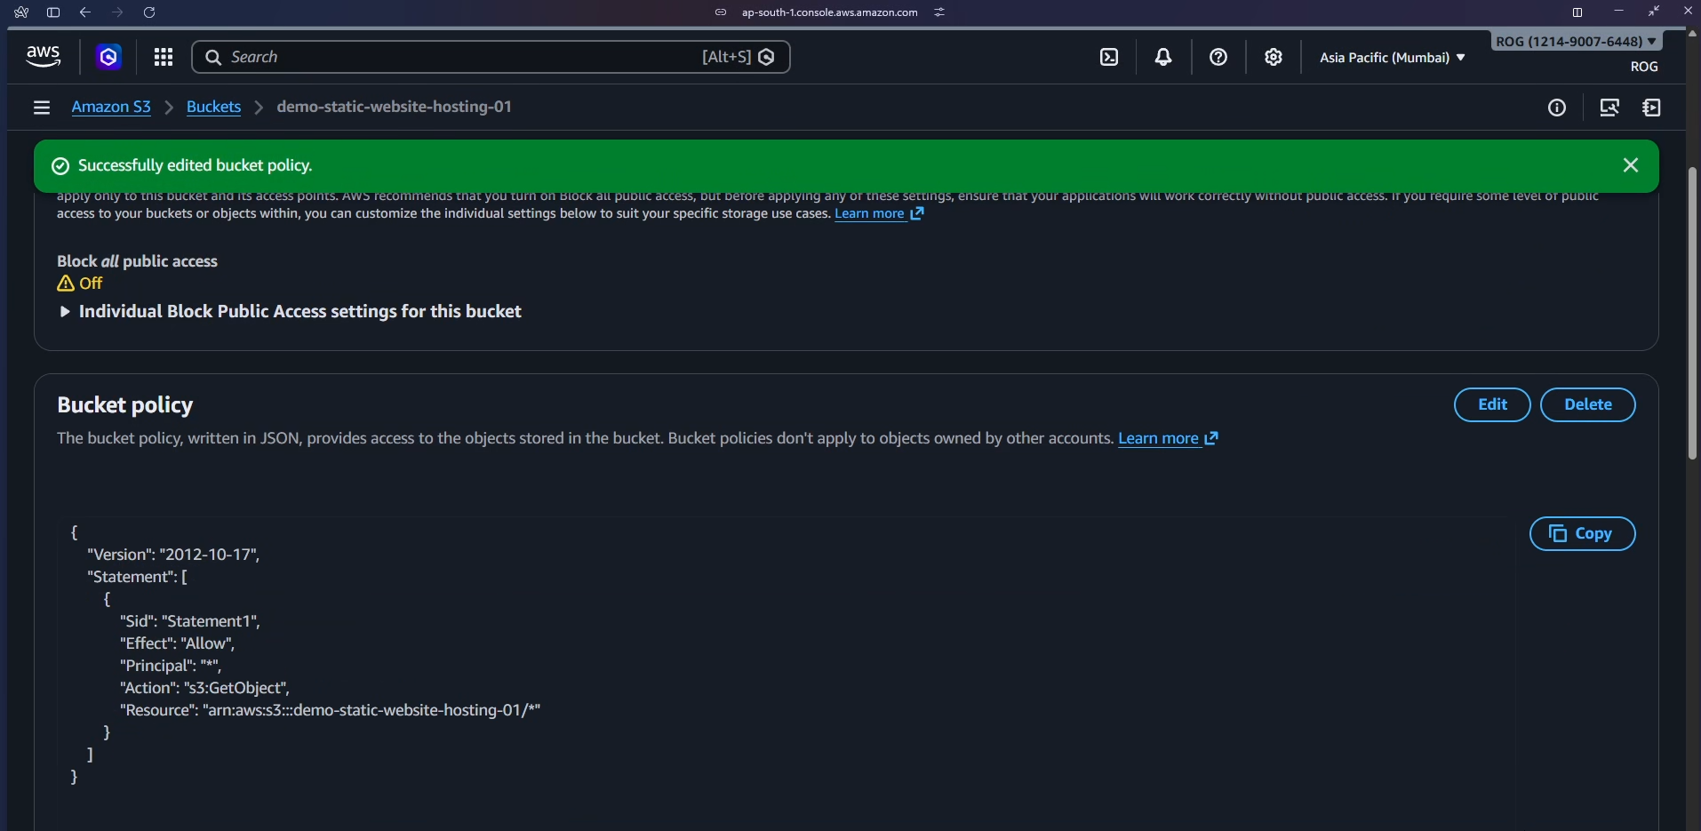Navigate to Buckets breadcrumb
The width and height of the screenshot is (1701, 831).
point(213,107)
